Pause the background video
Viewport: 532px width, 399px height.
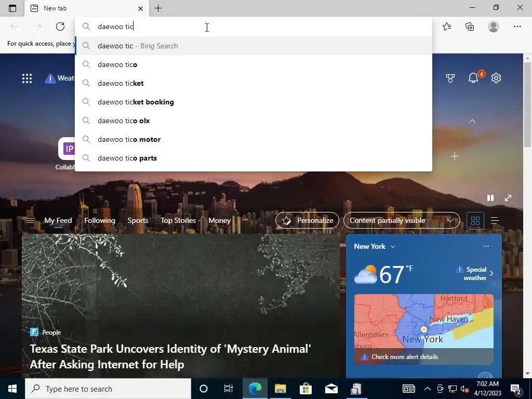[490, 198]
